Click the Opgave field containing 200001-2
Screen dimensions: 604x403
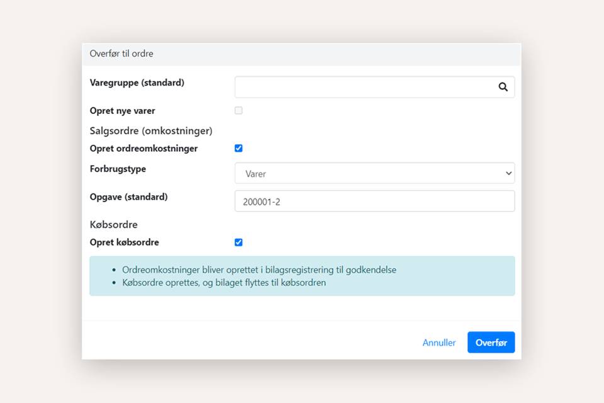[374, 201]
